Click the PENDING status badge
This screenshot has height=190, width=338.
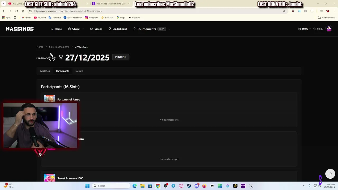(121, 57)
